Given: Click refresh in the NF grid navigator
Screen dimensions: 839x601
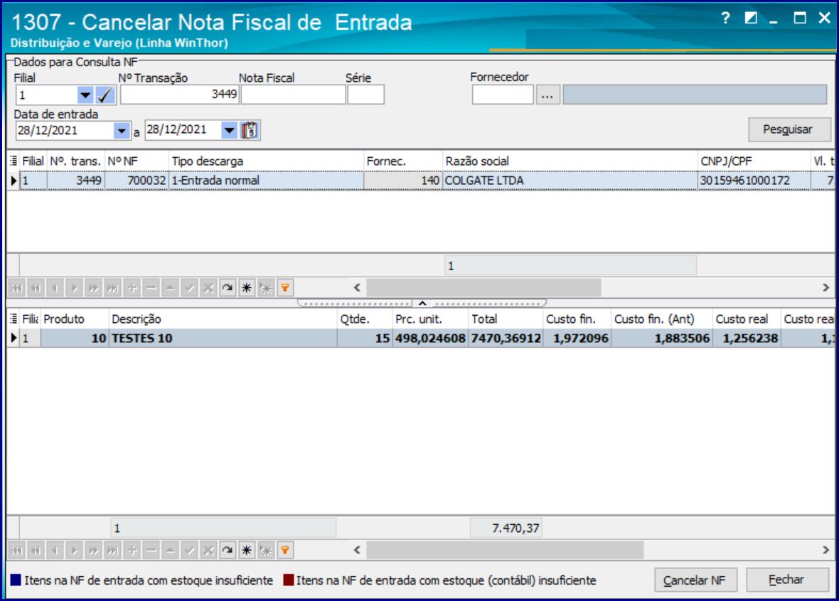Looking at the screenshot, I should 228,288.
